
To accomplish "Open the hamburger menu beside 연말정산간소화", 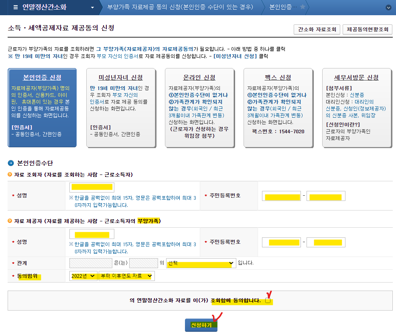I will 15,7.
